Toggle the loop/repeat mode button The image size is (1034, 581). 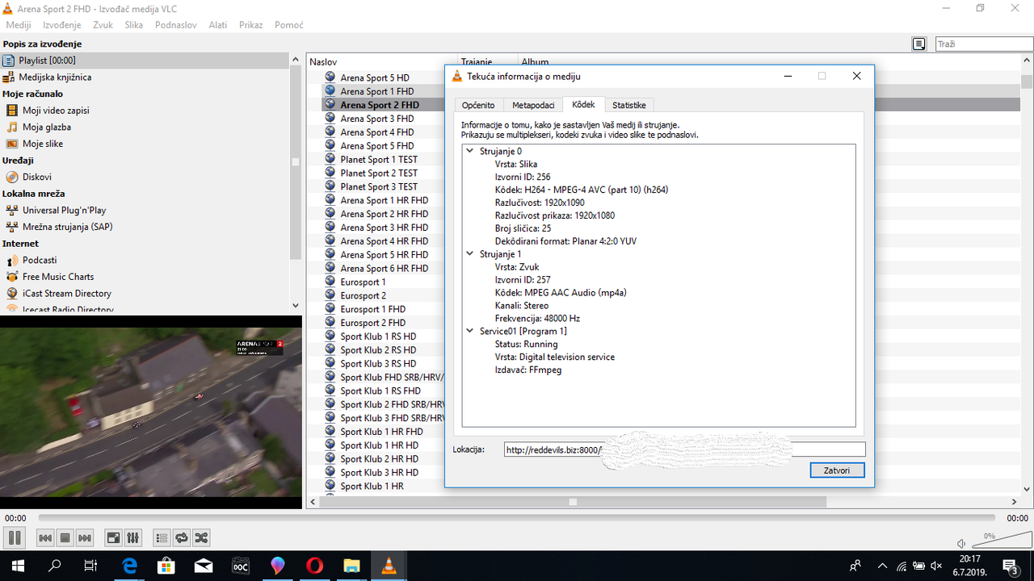(182, 537)
